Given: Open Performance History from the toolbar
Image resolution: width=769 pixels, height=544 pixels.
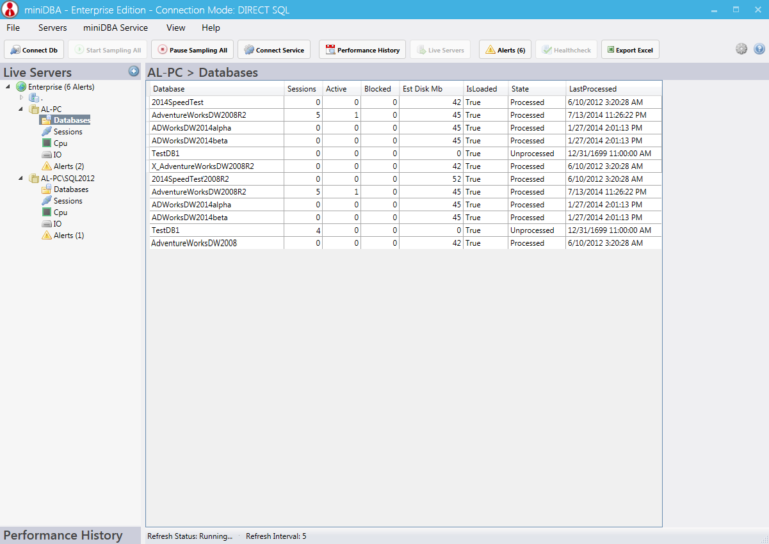Looking at the screenshot, I should [x=362, y=50].
